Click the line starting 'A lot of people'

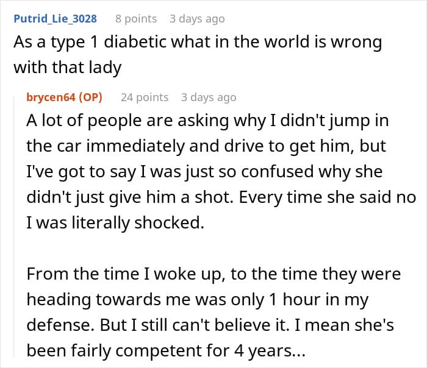coord(207,120)
